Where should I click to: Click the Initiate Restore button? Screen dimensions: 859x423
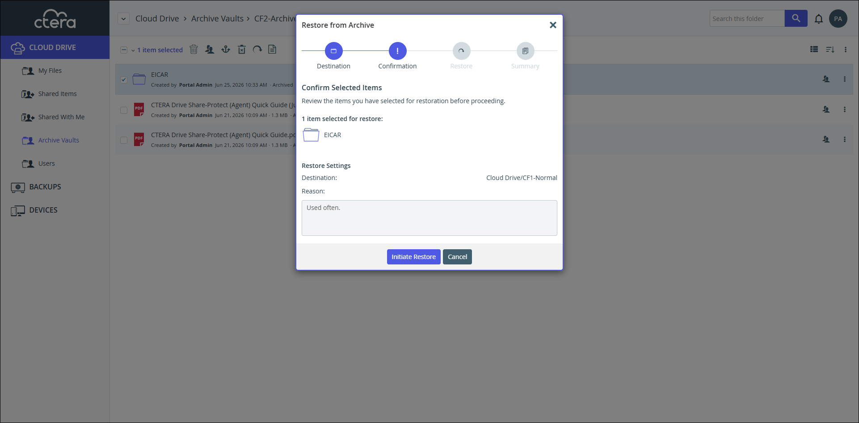tap(413, 257)
